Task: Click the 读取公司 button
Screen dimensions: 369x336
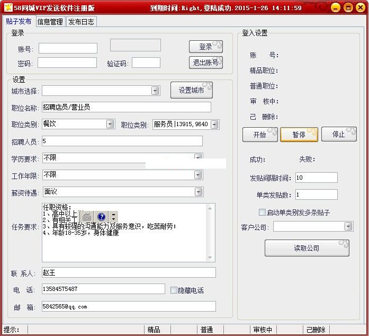Action: (x=307, y=248)
